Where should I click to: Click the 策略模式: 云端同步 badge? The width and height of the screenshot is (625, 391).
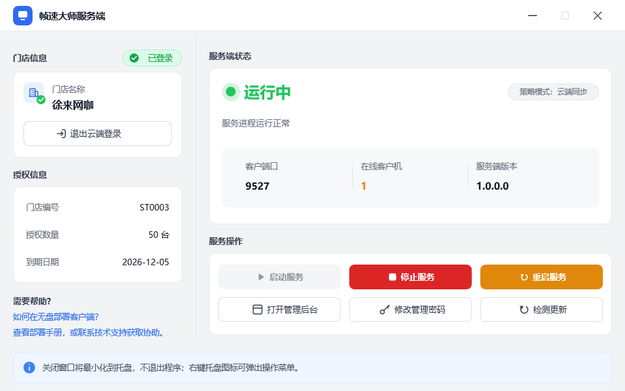(553, 92)
